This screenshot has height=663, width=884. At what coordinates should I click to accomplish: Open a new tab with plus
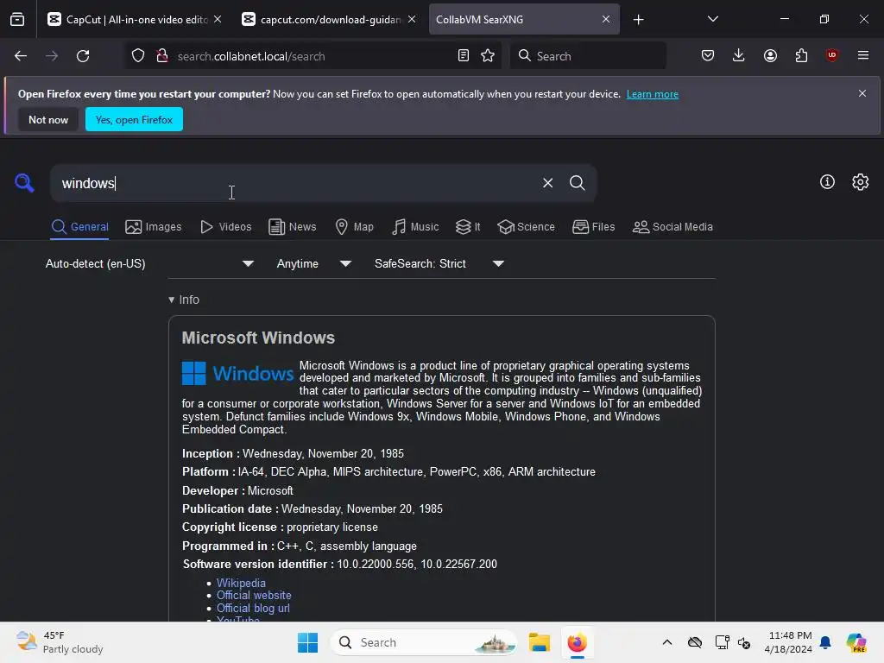[x=638, y=20]
